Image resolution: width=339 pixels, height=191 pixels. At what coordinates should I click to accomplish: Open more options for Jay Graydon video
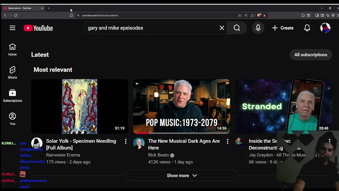click(329, 141)
